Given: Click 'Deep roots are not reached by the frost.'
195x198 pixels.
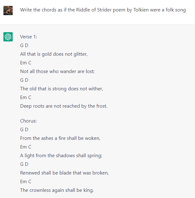Looking at the screenshot, I should 64,106.
